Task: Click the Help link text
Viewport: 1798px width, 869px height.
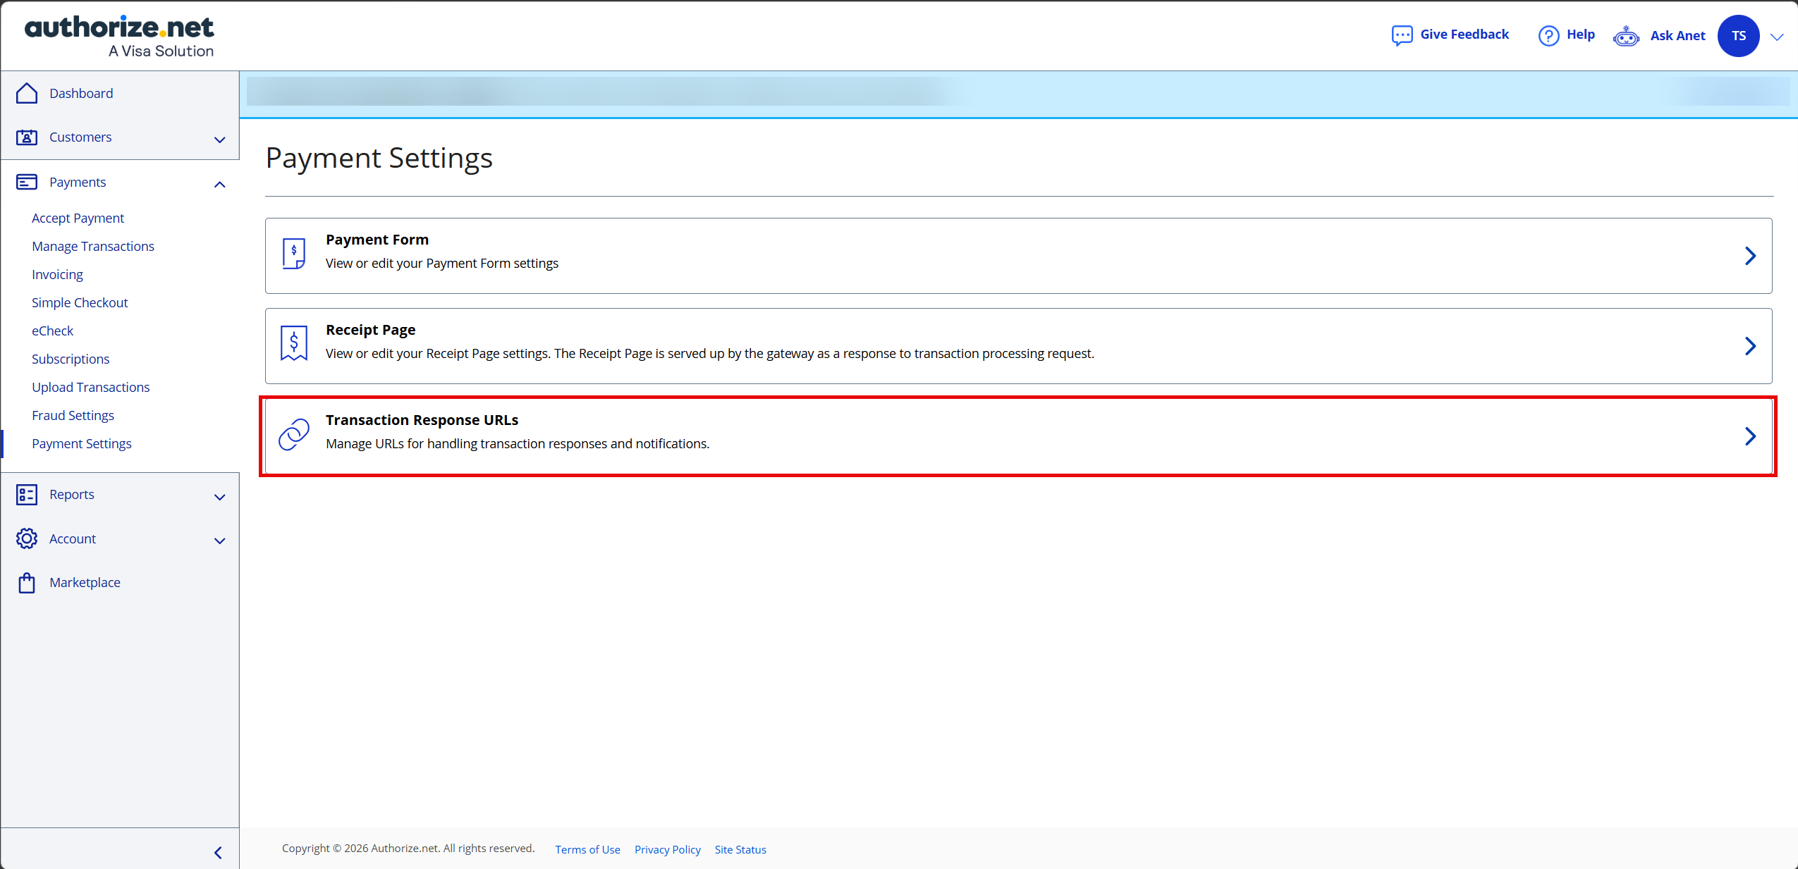Action: [1581, 35]
